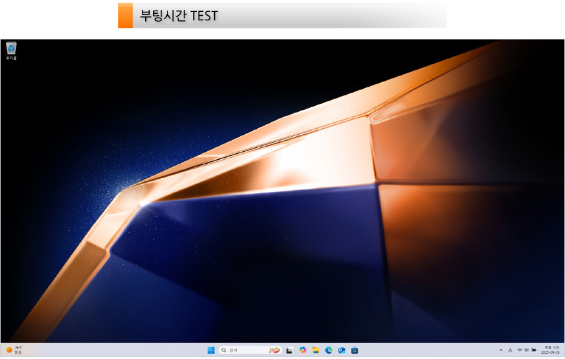The image size is (565, 359).
Task: Click the '부팅시간 TEST' heading text
Action: (179, 16)
